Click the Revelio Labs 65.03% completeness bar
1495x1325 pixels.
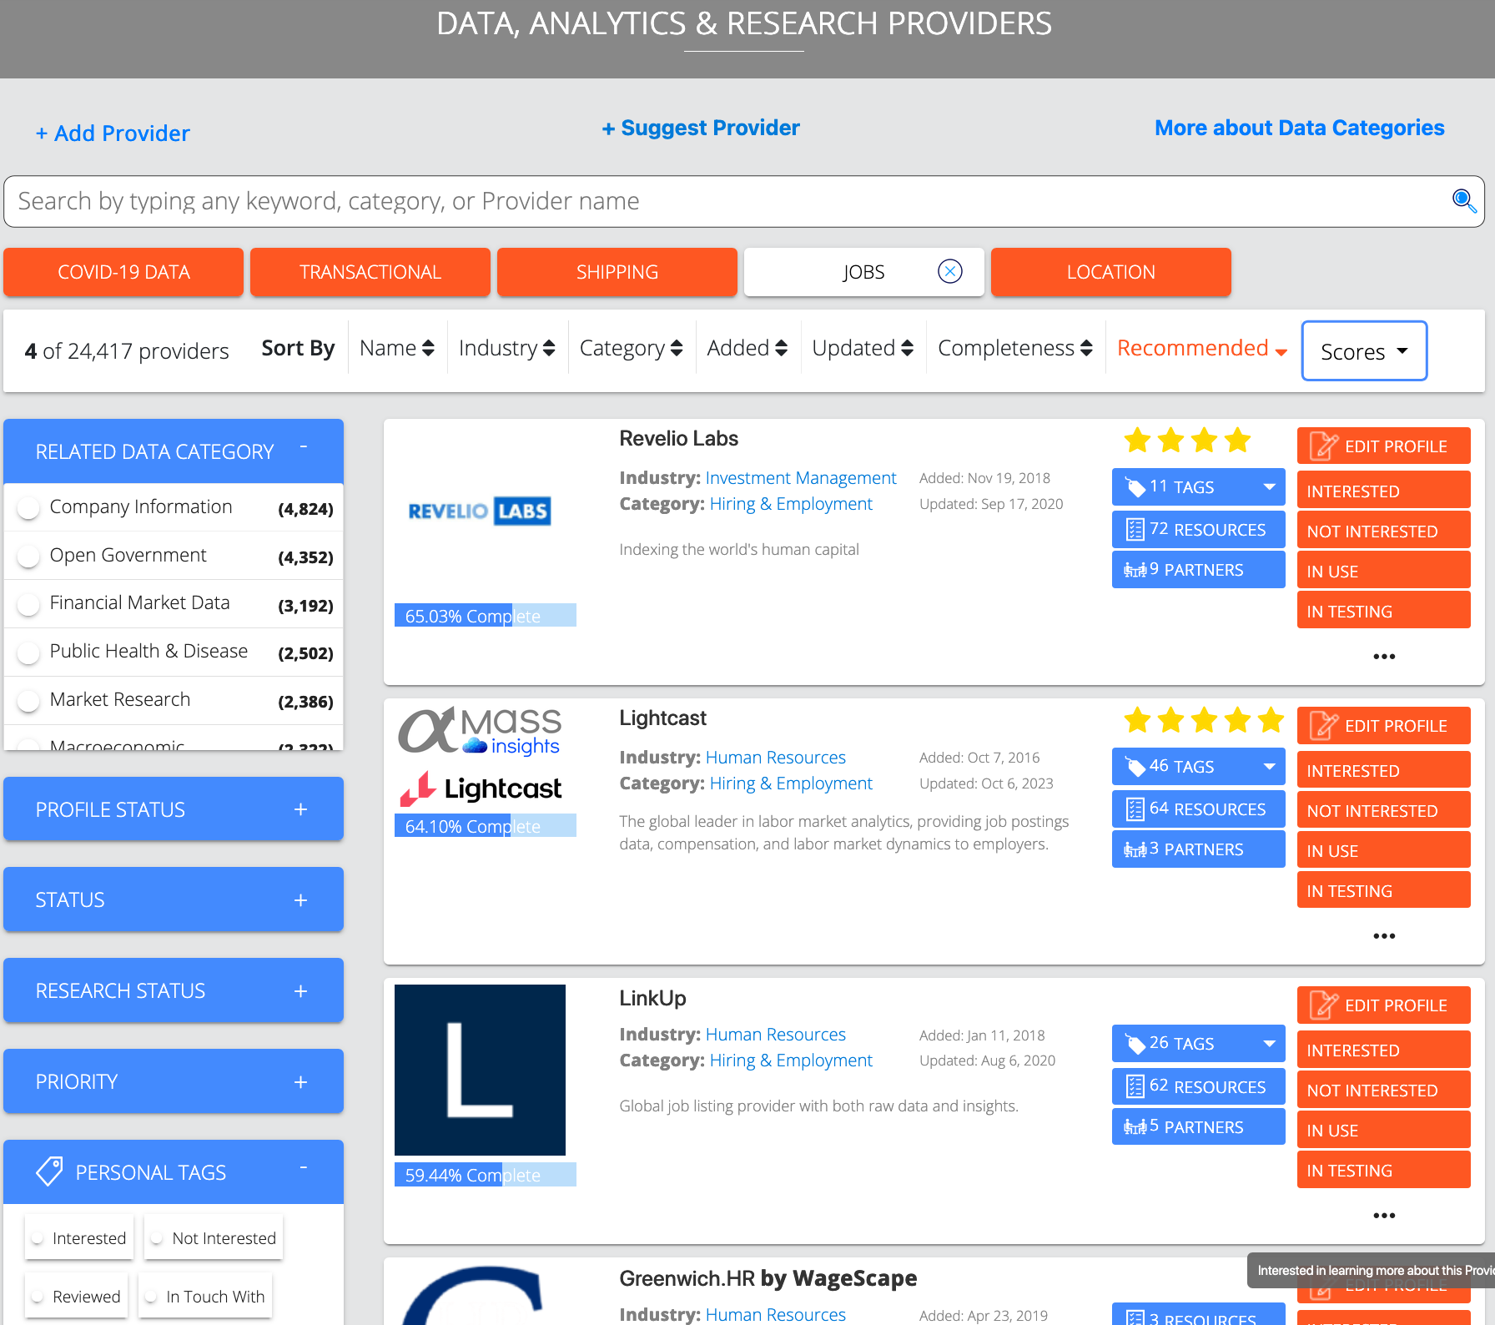(485, 616)
